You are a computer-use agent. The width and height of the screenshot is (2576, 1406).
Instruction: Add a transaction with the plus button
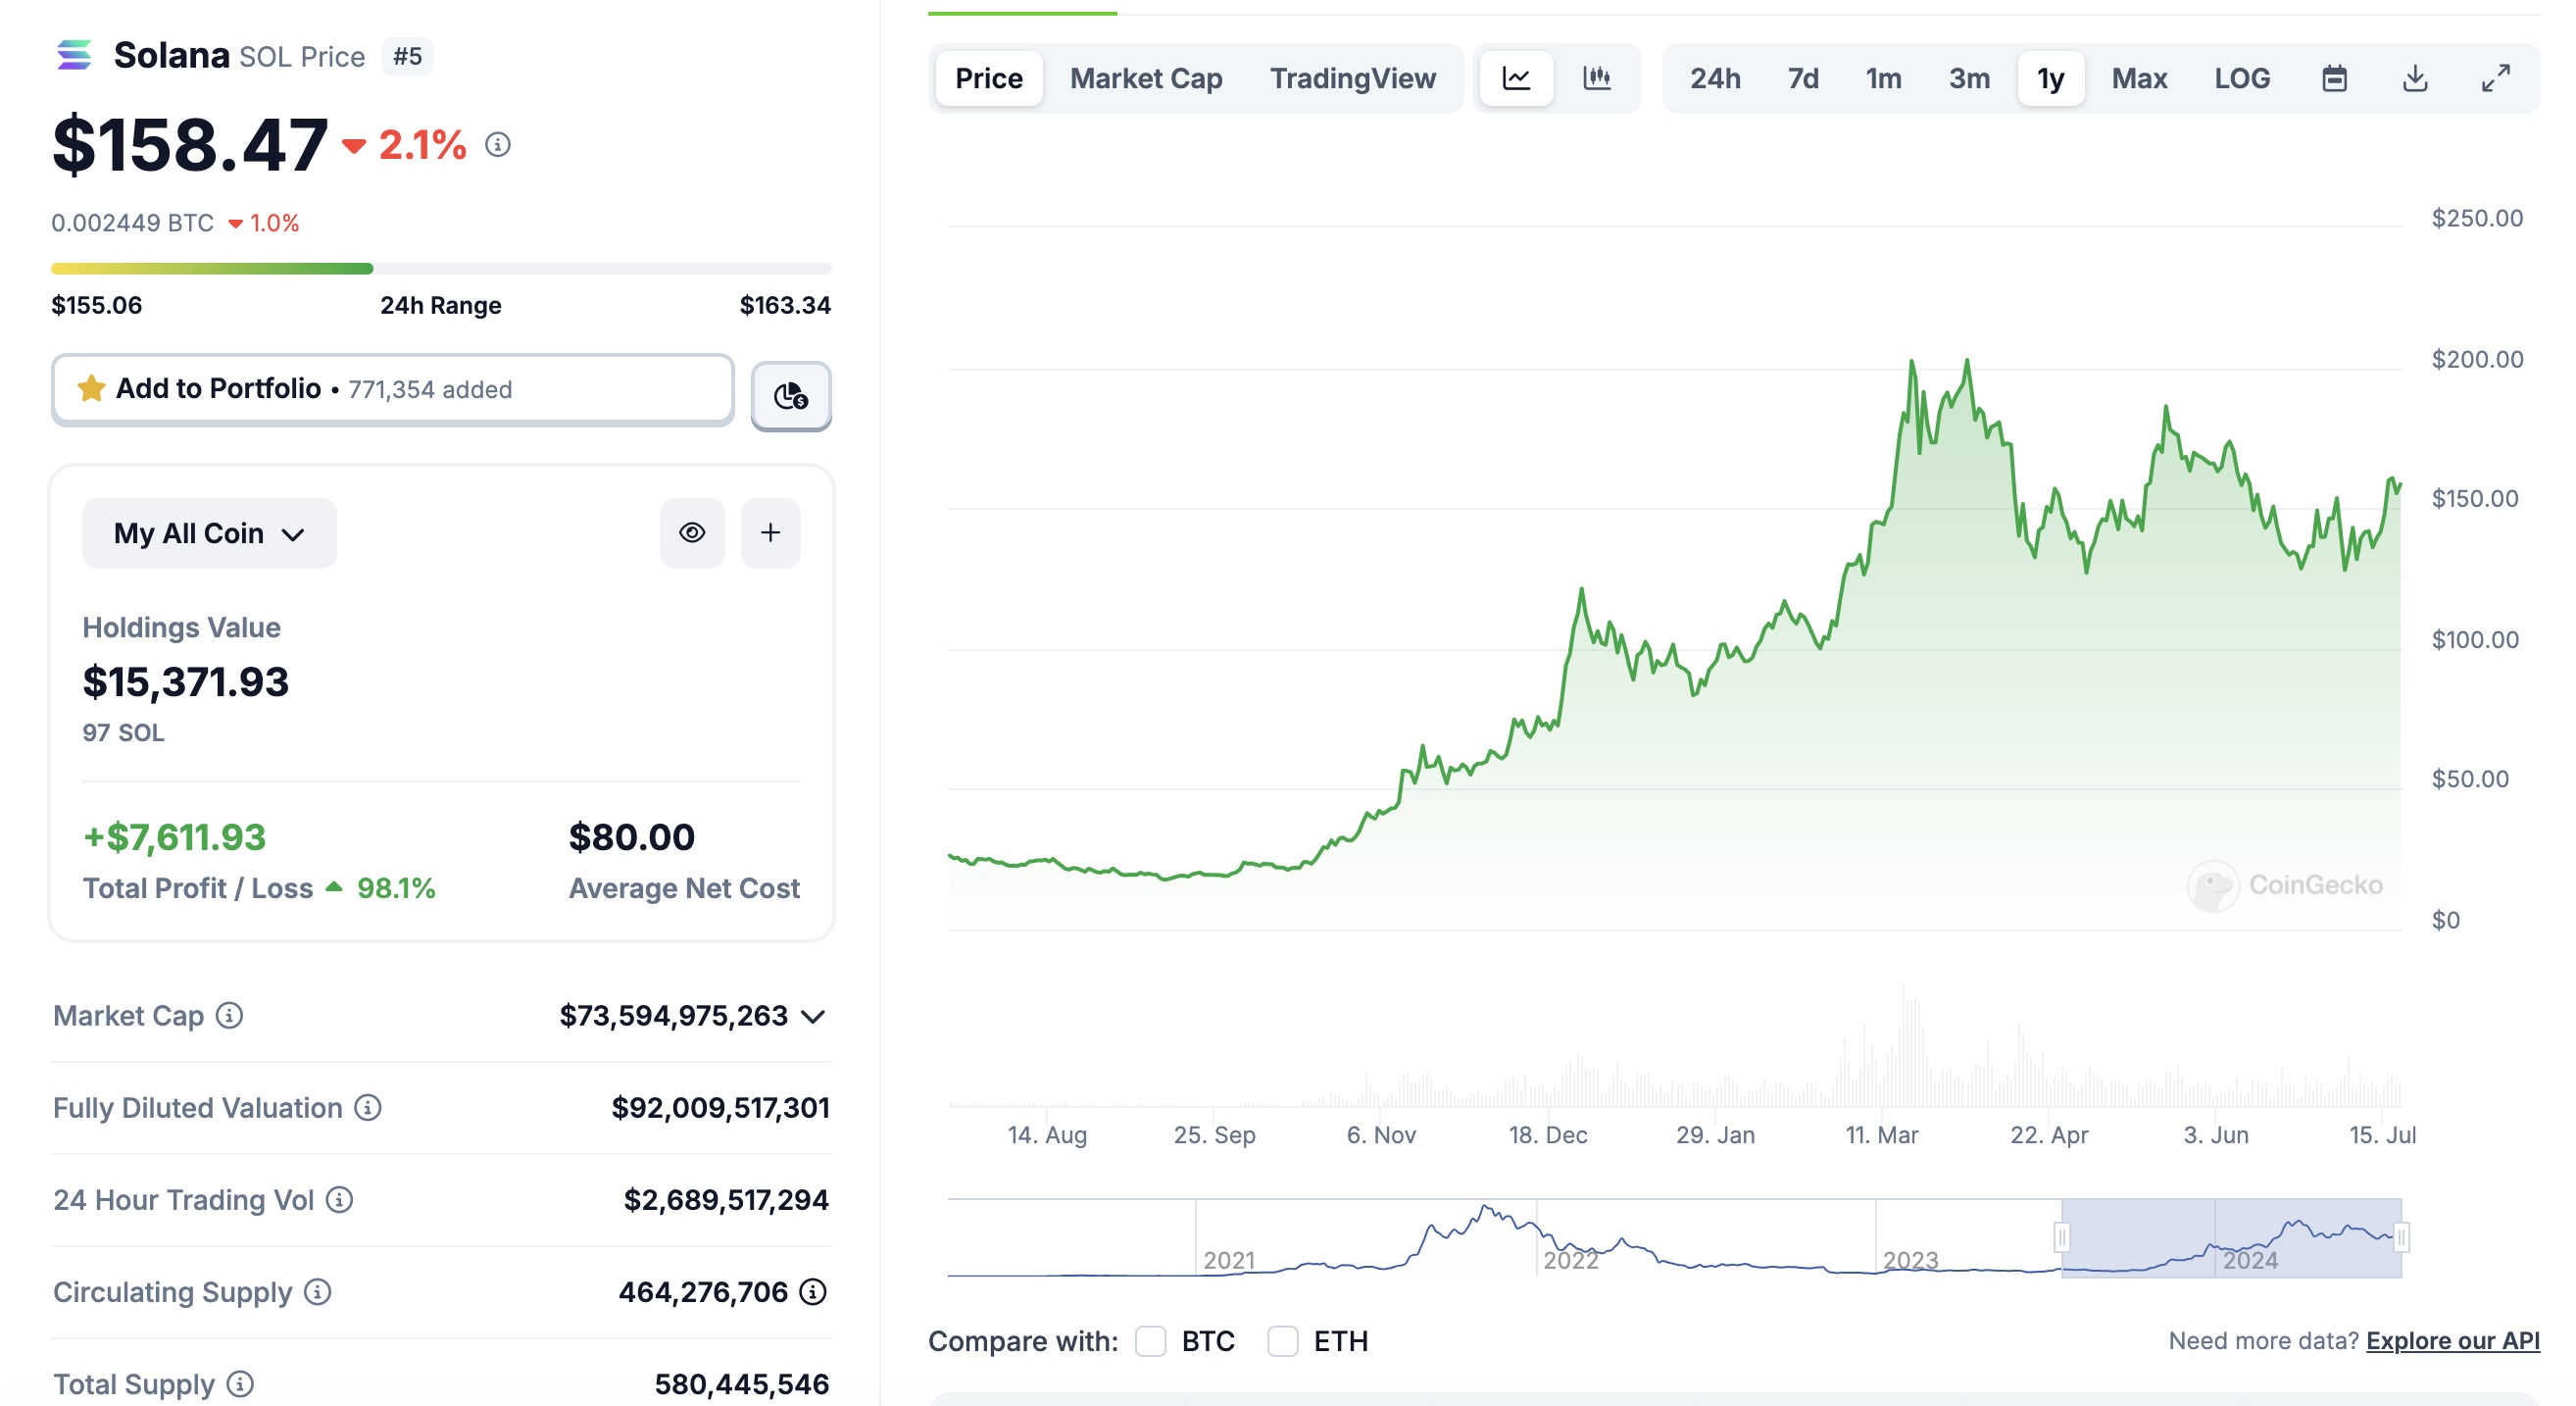click(770, 533)
